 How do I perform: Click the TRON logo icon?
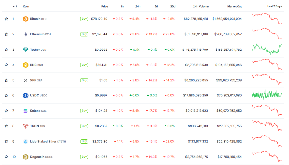25,126
